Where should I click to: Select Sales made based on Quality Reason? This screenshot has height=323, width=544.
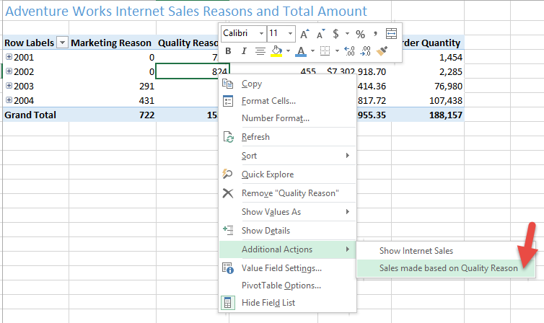[446, 268]
